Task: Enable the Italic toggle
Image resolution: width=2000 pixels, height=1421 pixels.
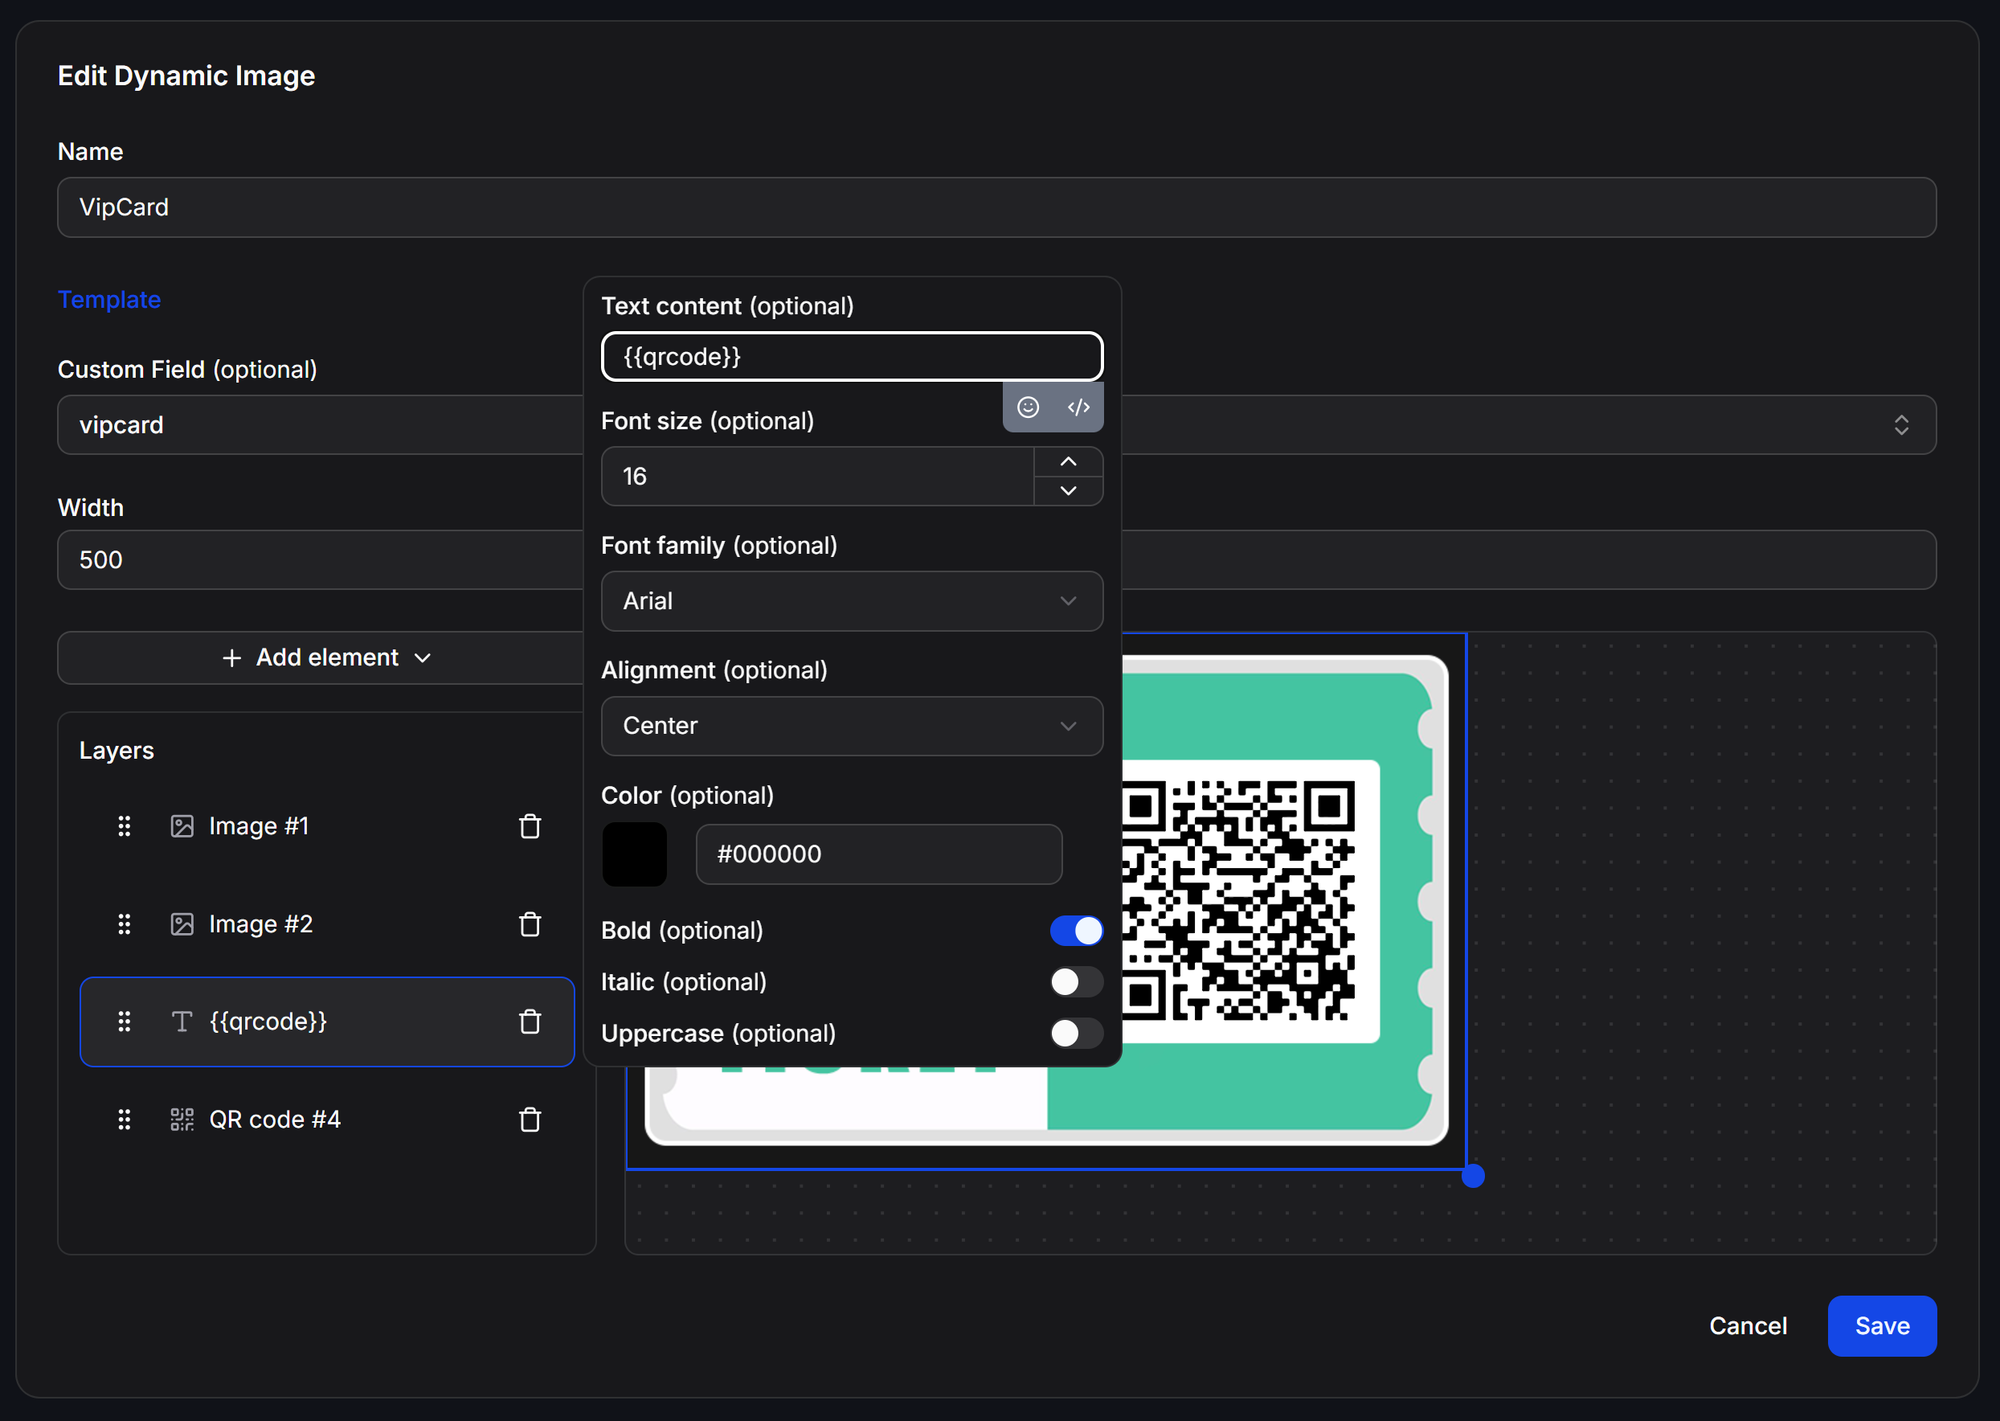Action: [x=1076, y=981]
